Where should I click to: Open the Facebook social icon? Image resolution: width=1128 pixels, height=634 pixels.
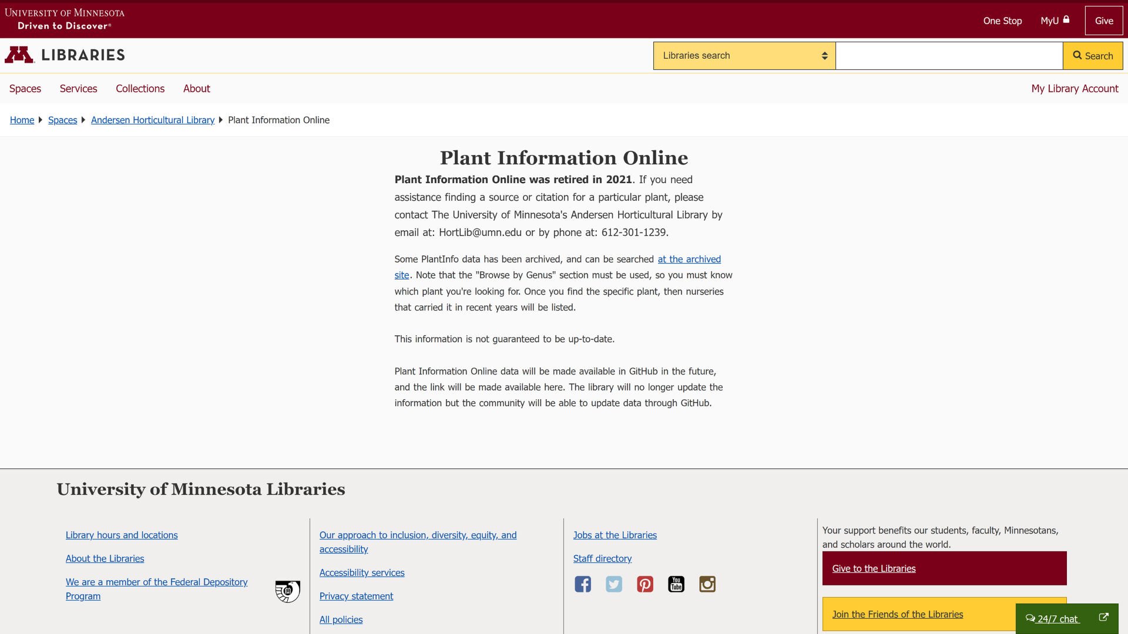pyautogui.click(x=582, y=584)
